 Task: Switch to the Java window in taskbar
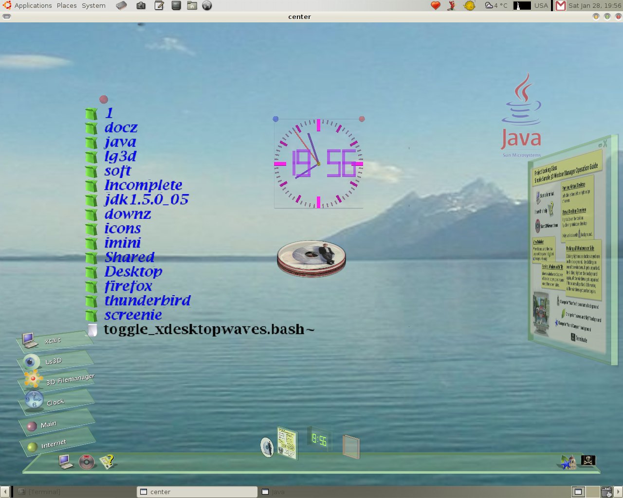point(277,492)
